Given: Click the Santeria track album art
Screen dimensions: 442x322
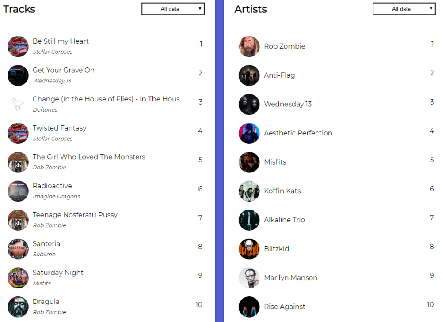Looking at the screenshot, I should coord(18,249).
